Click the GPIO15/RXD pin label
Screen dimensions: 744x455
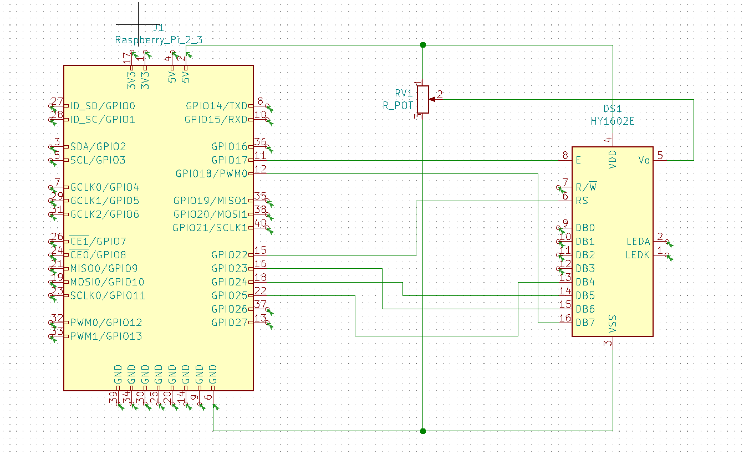[216, 119]
